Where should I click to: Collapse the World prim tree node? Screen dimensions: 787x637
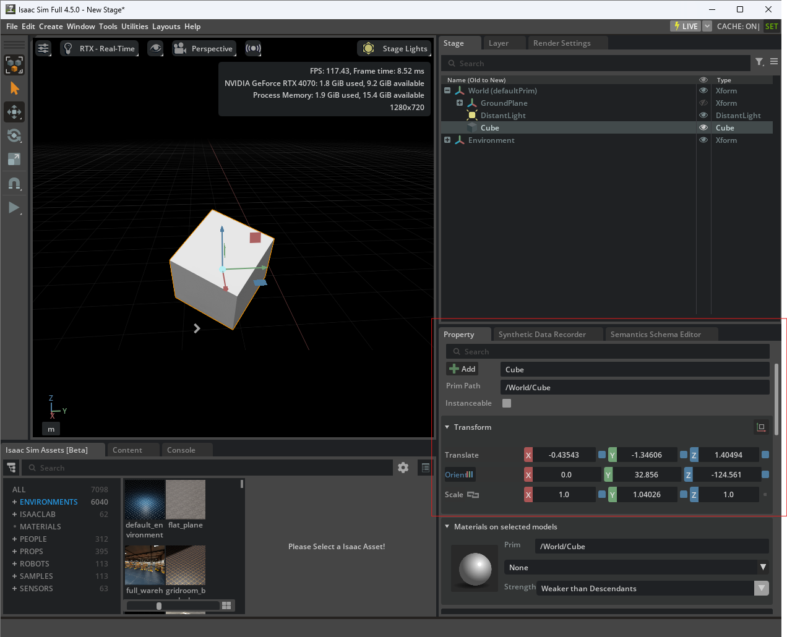447,90
